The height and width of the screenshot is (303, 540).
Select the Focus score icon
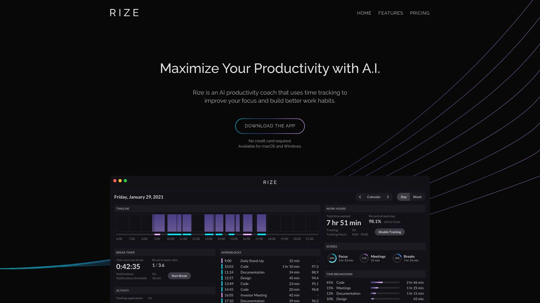coord(332,258)
